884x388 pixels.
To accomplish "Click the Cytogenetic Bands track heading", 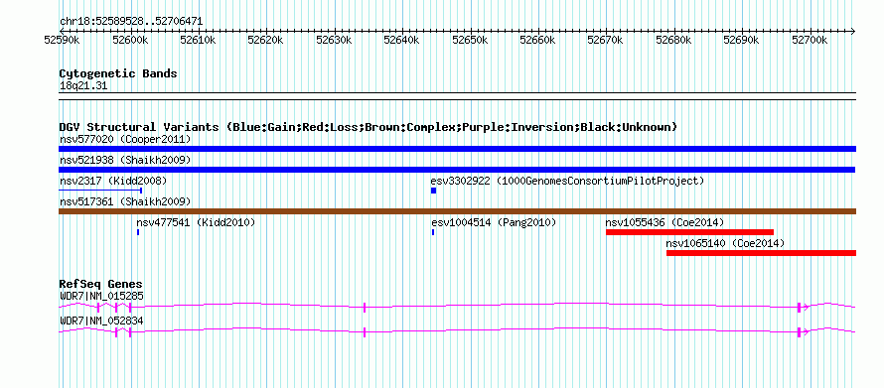I will (x=118, y=73).
